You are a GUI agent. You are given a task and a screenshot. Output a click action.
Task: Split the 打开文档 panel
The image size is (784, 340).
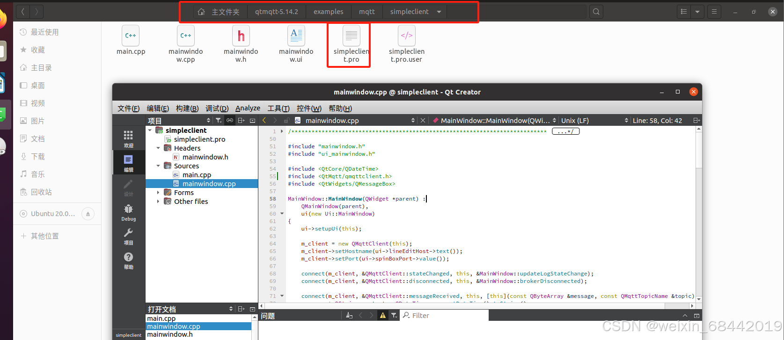pyautogui.click(x=242, y=309)
